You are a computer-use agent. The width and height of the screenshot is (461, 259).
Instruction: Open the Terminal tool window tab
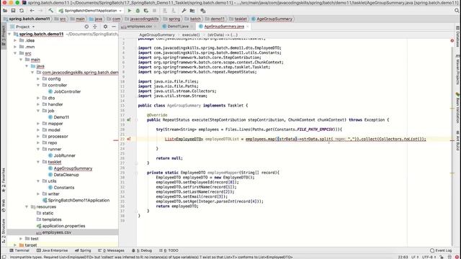click(19, 250)
